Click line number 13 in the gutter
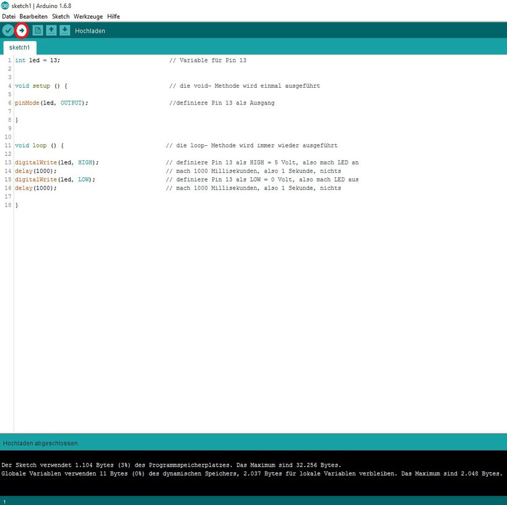The width and height of the screenshot is (507, 505). point(8,163)
